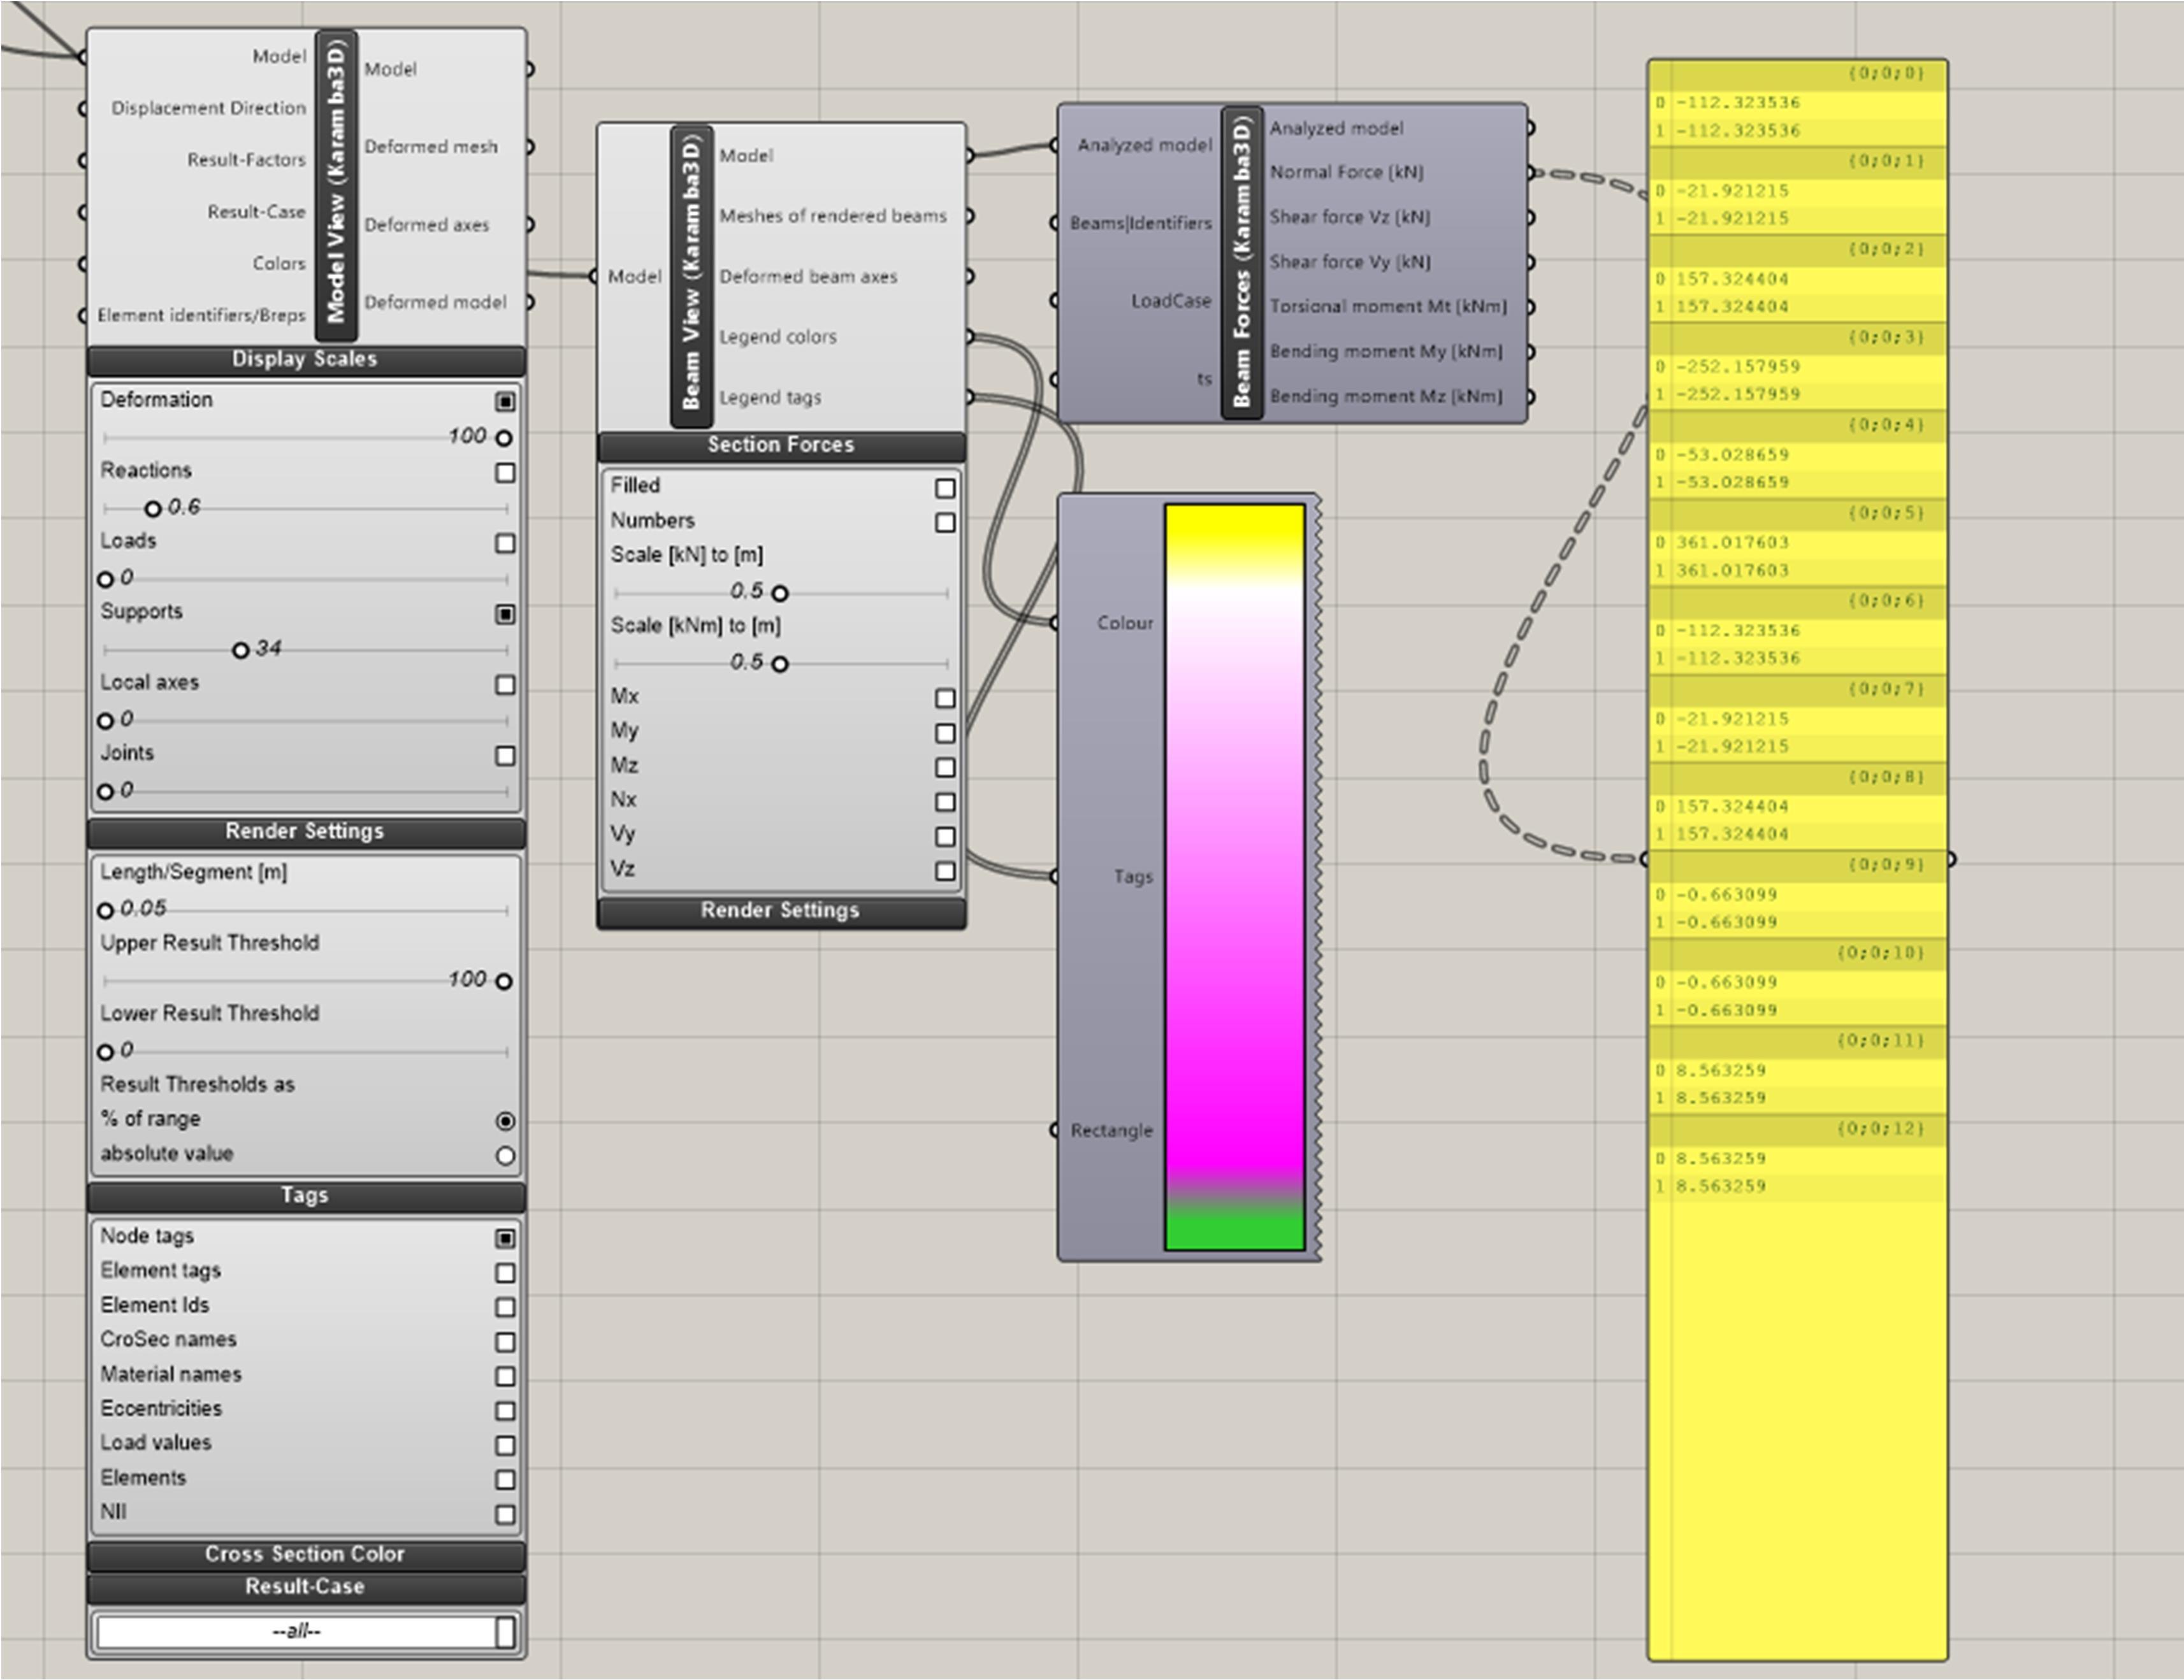Screen dimensions: 2184x1680
Task: Select the absolute value radio button
Action: [x=505, y=1155]
